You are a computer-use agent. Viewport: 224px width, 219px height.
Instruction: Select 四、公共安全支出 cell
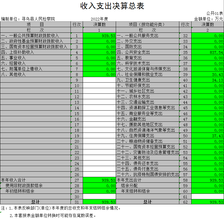point(148,52)
